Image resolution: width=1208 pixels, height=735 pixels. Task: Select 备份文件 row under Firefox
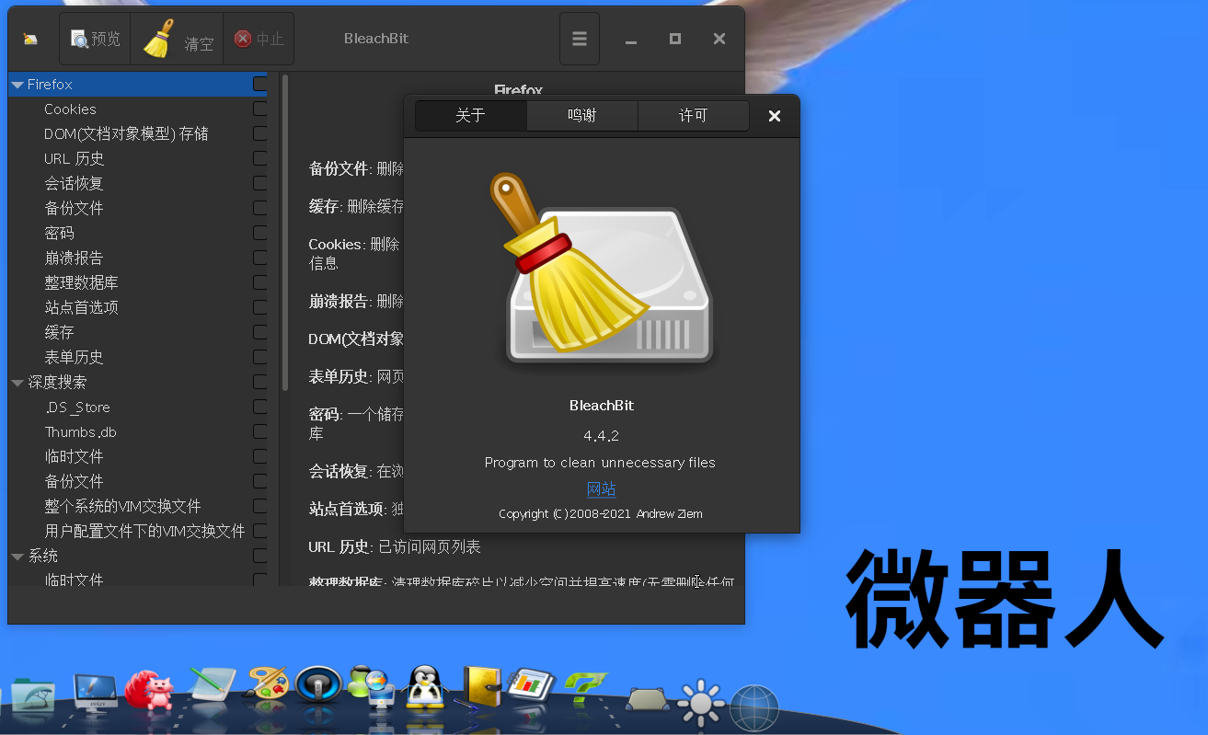point(137,208)
